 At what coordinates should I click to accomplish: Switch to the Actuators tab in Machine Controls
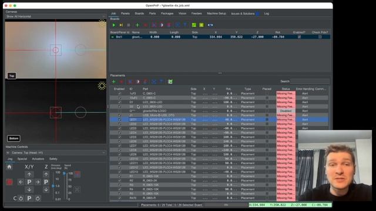38,159
